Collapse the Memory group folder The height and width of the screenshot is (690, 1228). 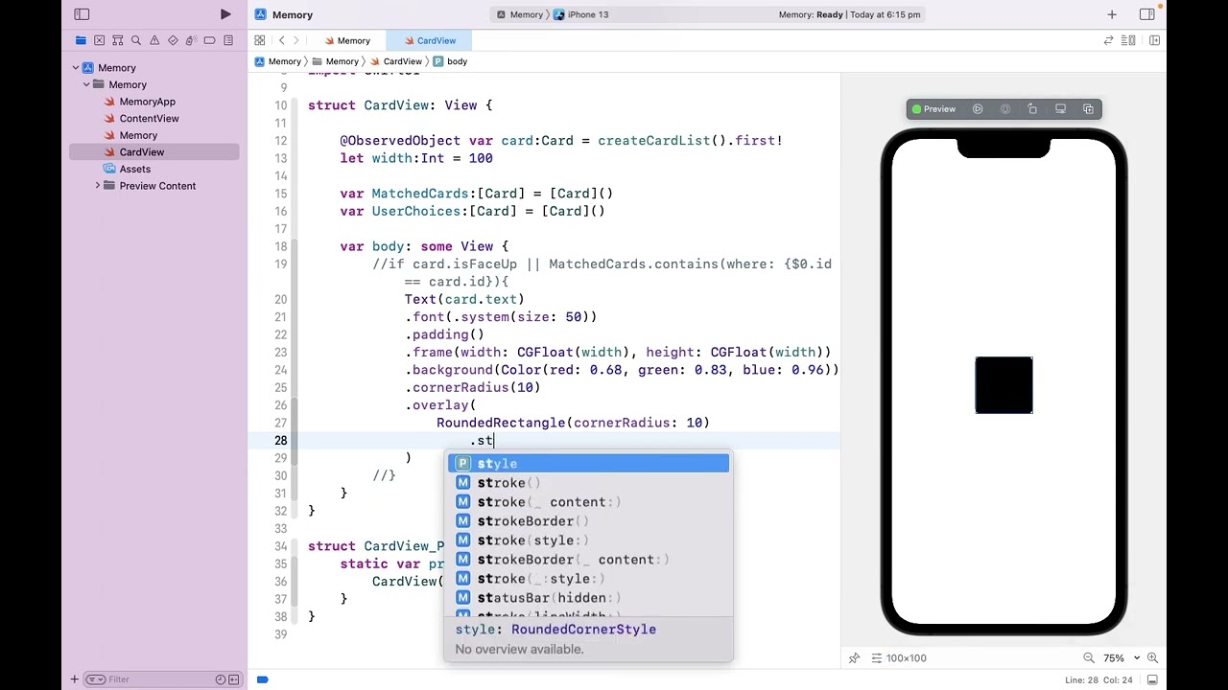(x=86, y=84)
